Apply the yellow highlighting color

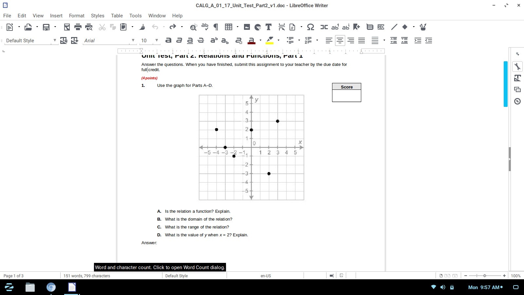[270, 41]
